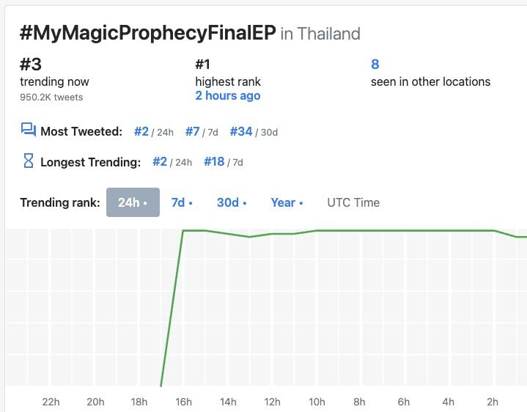The width and height of the screenshot is (527, 412).
Task: Click Most Tweeted #7 7d rank link
Action: pyautogui.click(x=193, y=131)
